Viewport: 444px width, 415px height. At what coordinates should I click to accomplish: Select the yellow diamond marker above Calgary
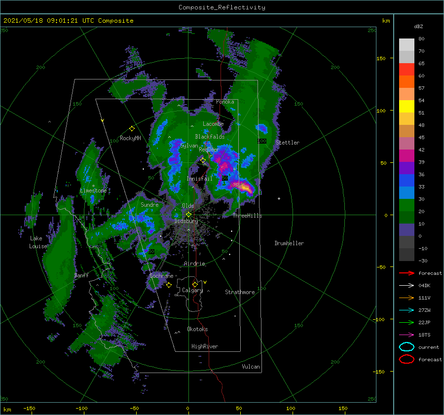tap(195, 284)
